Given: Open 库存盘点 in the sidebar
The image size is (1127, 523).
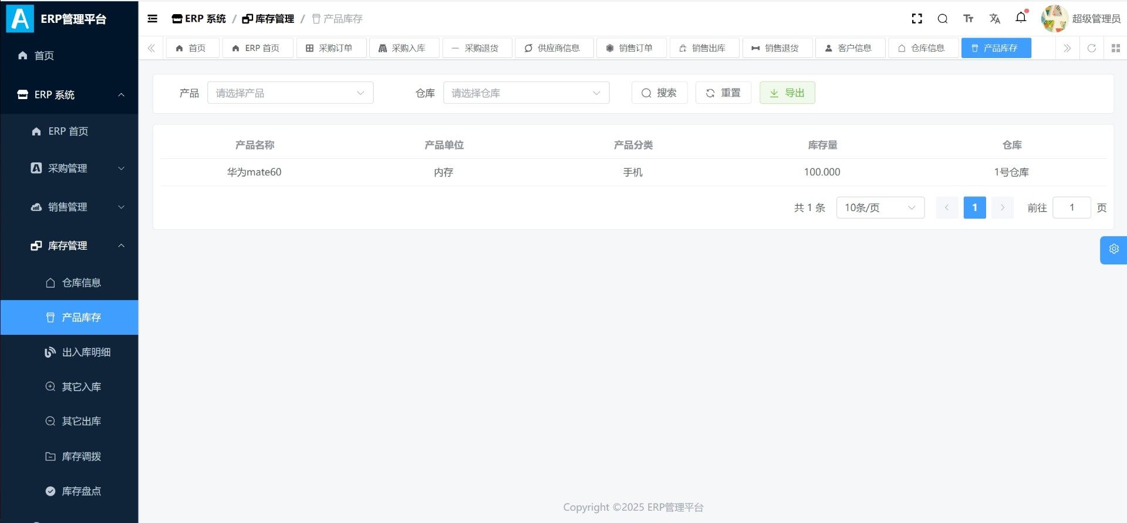Looking at the screenshot, I should point(69,491).
